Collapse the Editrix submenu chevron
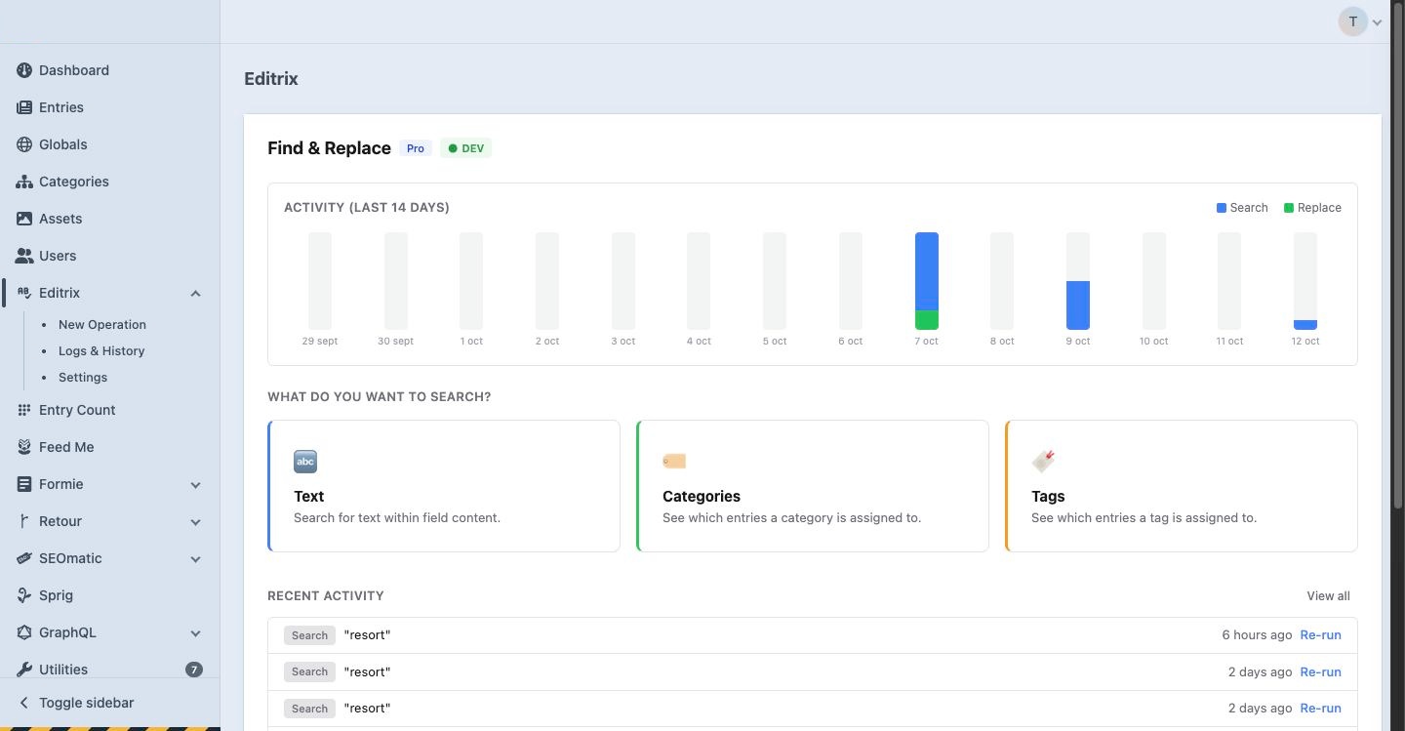The height and width of the screenshot is (731, 1405). pos(195,293)
